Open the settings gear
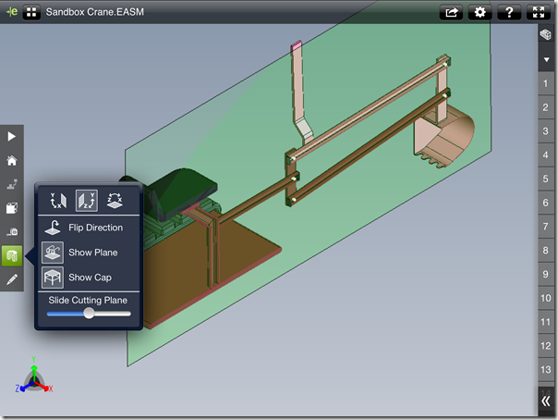This screenshot has width=558, height=420. [479, 12]
